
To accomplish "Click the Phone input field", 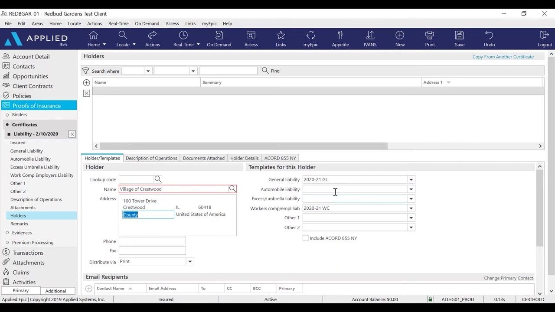I will (152, 241).
